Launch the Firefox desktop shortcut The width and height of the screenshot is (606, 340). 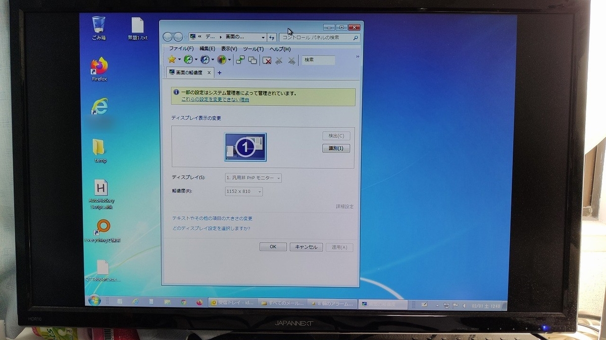(99, 69)
